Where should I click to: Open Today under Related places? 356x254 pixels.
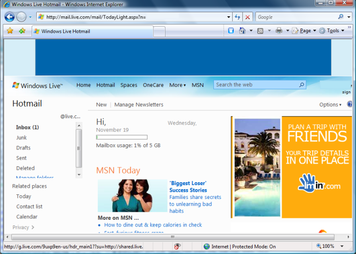23,196
